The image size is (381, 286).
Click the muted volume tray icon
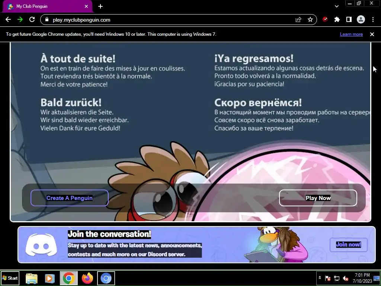coord(346,278)
